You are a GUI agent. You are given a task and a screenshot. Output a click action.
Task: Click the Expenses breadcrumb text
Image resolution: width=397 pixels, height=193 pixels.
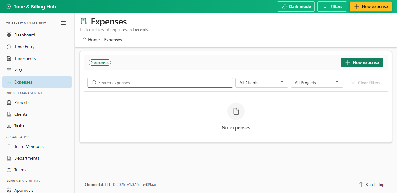(x=113, y=40)
